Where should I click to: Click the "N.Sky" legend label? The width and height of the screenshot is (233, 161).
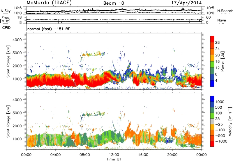pyautogui.click(x=6, y=11)
